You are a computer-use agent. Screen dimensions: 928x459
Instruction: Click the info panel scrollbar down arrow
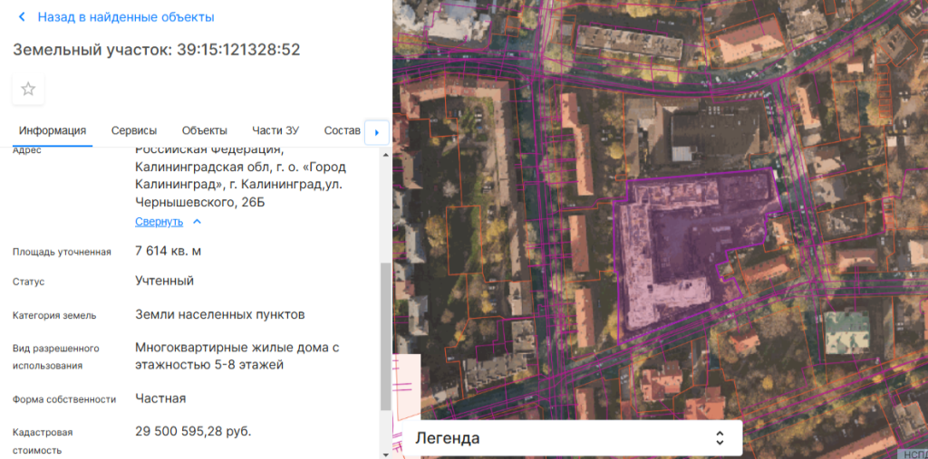pyautogui.click(x=385, y=452)
